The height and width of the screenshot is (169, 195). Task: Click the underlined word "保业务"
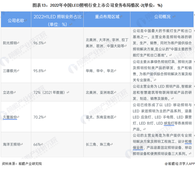[138, 148]
